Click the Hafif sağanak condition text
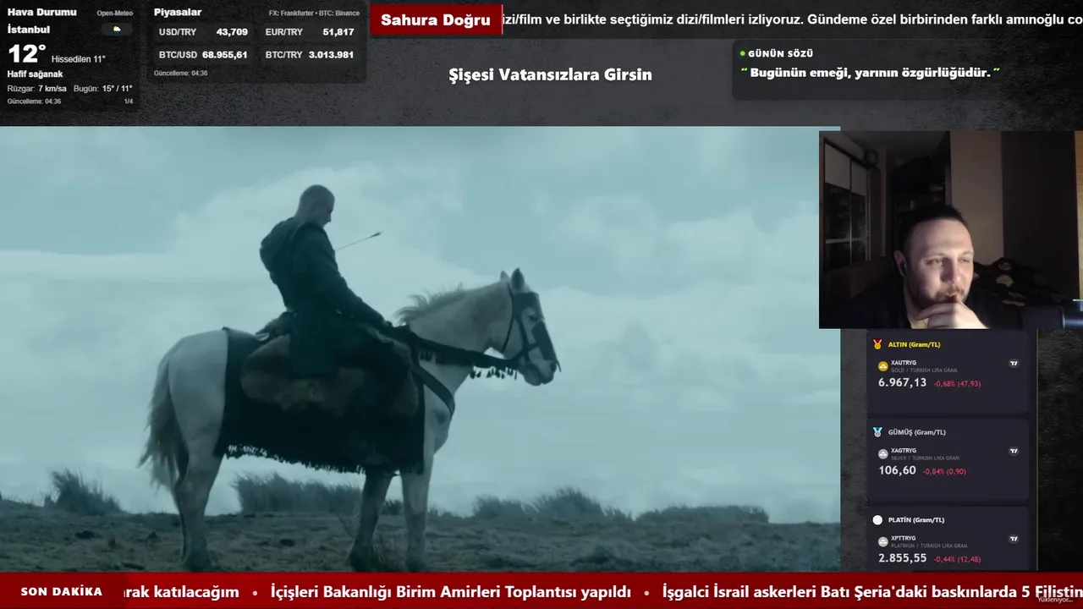Viewport: 1083px width, 609px height. pyautogui.click(x=36, y=74)
